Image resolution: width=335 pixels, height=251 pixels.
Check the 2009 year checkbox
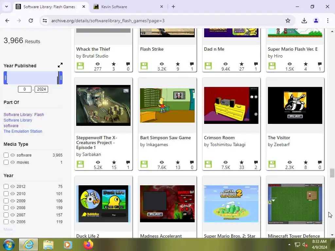(x=6, y=201)
